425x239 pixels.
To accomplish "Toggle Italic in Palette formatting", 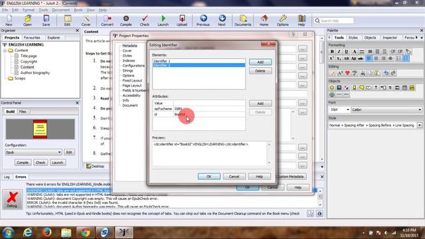I will point(339,52).
